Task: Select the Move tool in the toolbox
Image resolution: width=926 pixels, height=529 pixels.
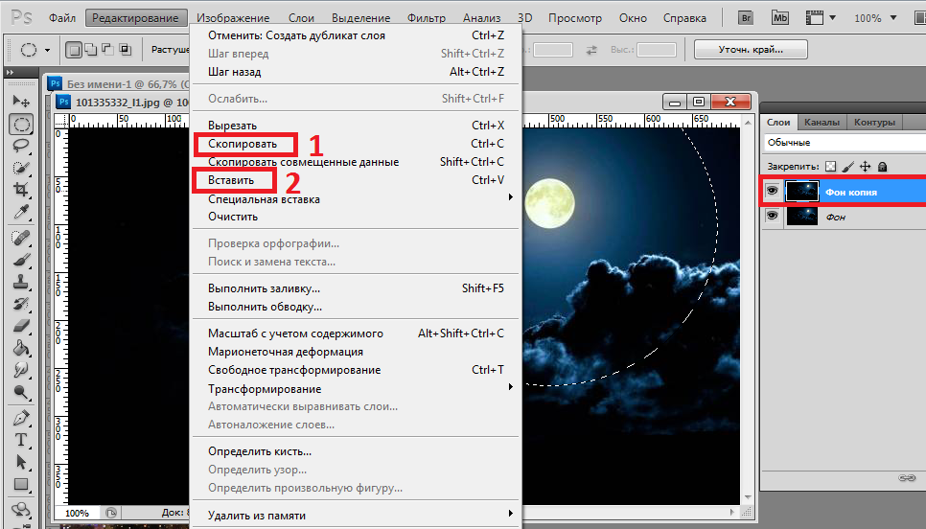Action: [x=20, y=102]
